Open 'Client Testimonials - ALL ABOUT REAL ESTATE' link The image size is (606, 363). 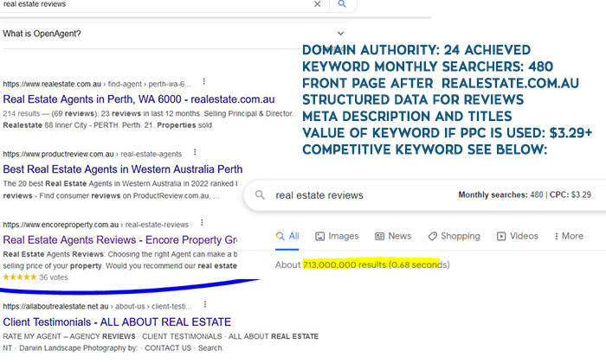point(117,322)
